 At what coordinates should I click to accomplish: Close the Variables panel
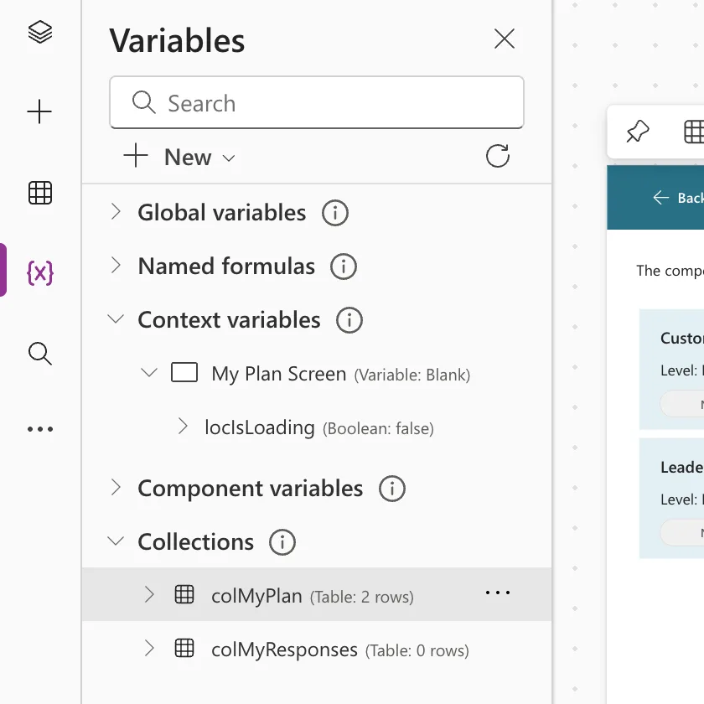(x=505, y=39)
